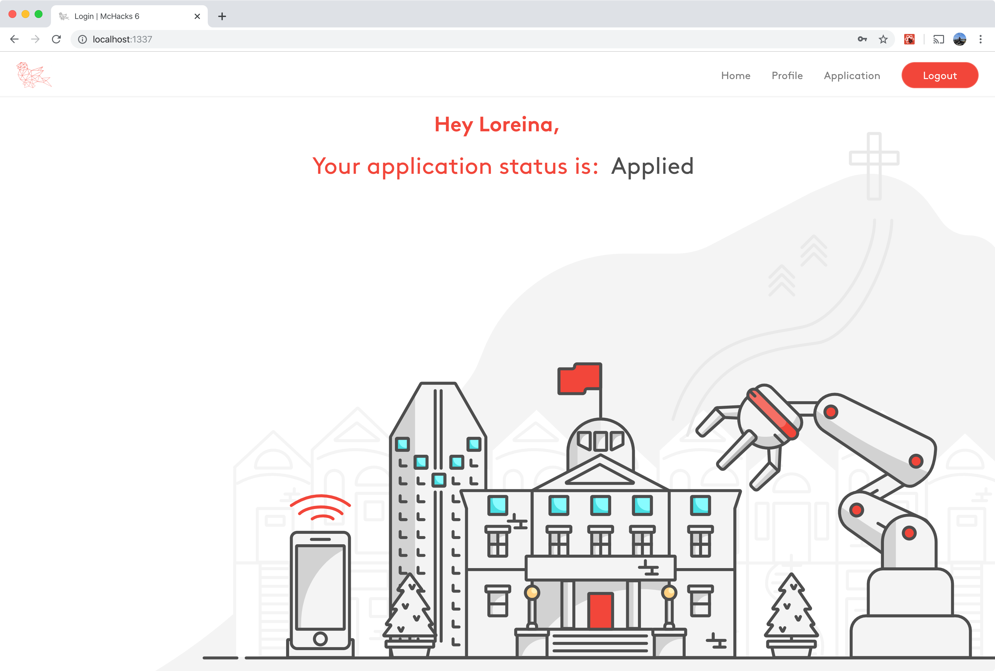This screenshot has width=995, height=671.
Task: Open the Application nav link
Action: tap(852, 76)
